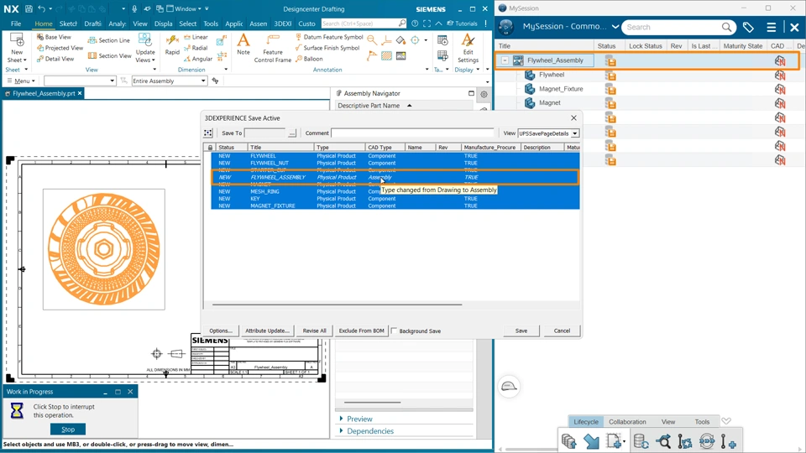Select the Surface Finish Symbol tool

327,48
